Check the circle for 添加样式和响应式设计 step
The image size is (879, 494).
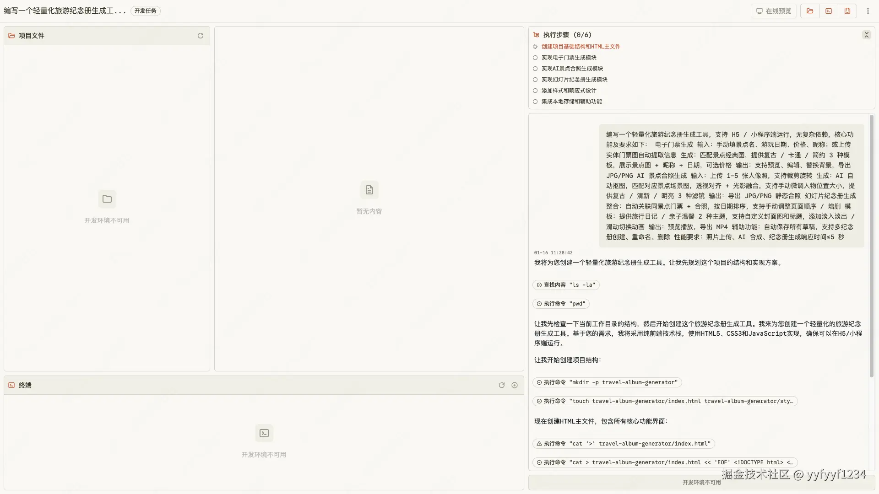tap(535, 91)
